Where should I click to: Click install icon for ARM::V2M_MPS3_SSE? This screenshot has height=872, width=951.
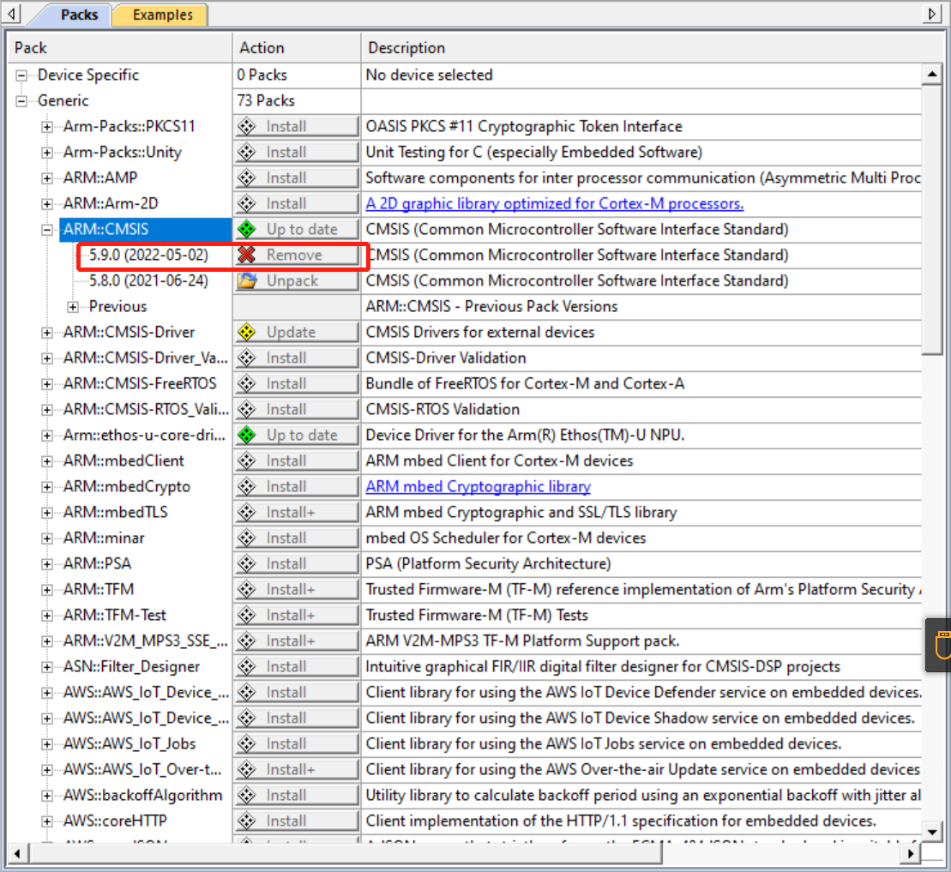pos(247,641)
